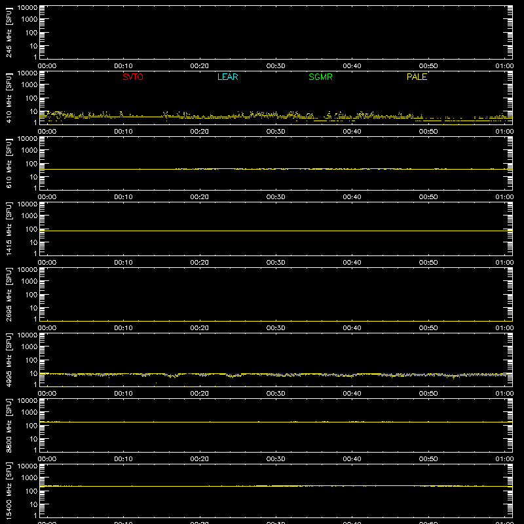Click the cyan LEAR station label
Image resolution: width=524 pixels, height=524 pixels.
(227, 77)
